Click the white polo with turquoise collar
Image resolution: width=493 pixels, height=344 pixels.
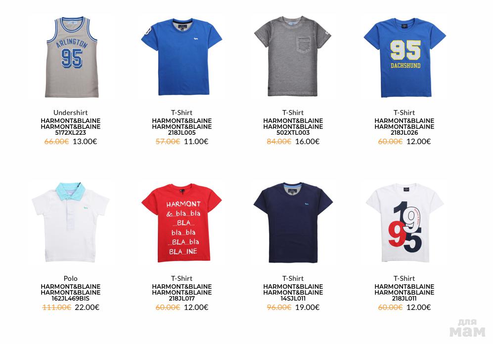click(x=70, y=223)
